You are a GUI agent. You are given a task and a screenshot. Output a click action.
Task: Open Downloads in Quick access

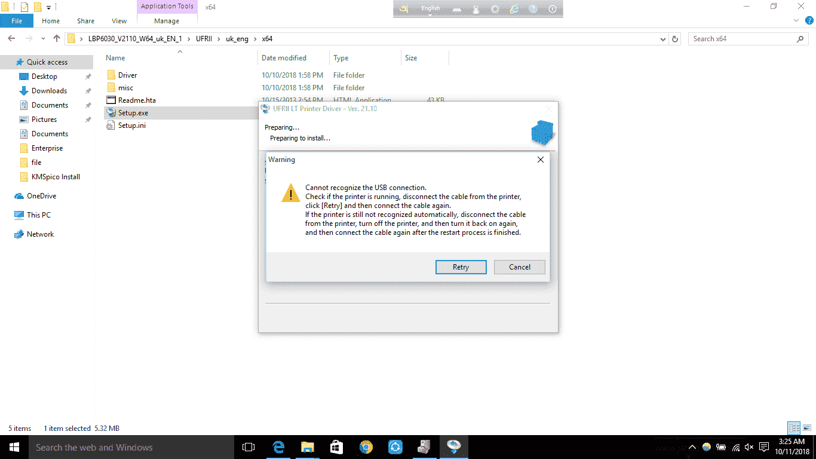pos(49,91)
